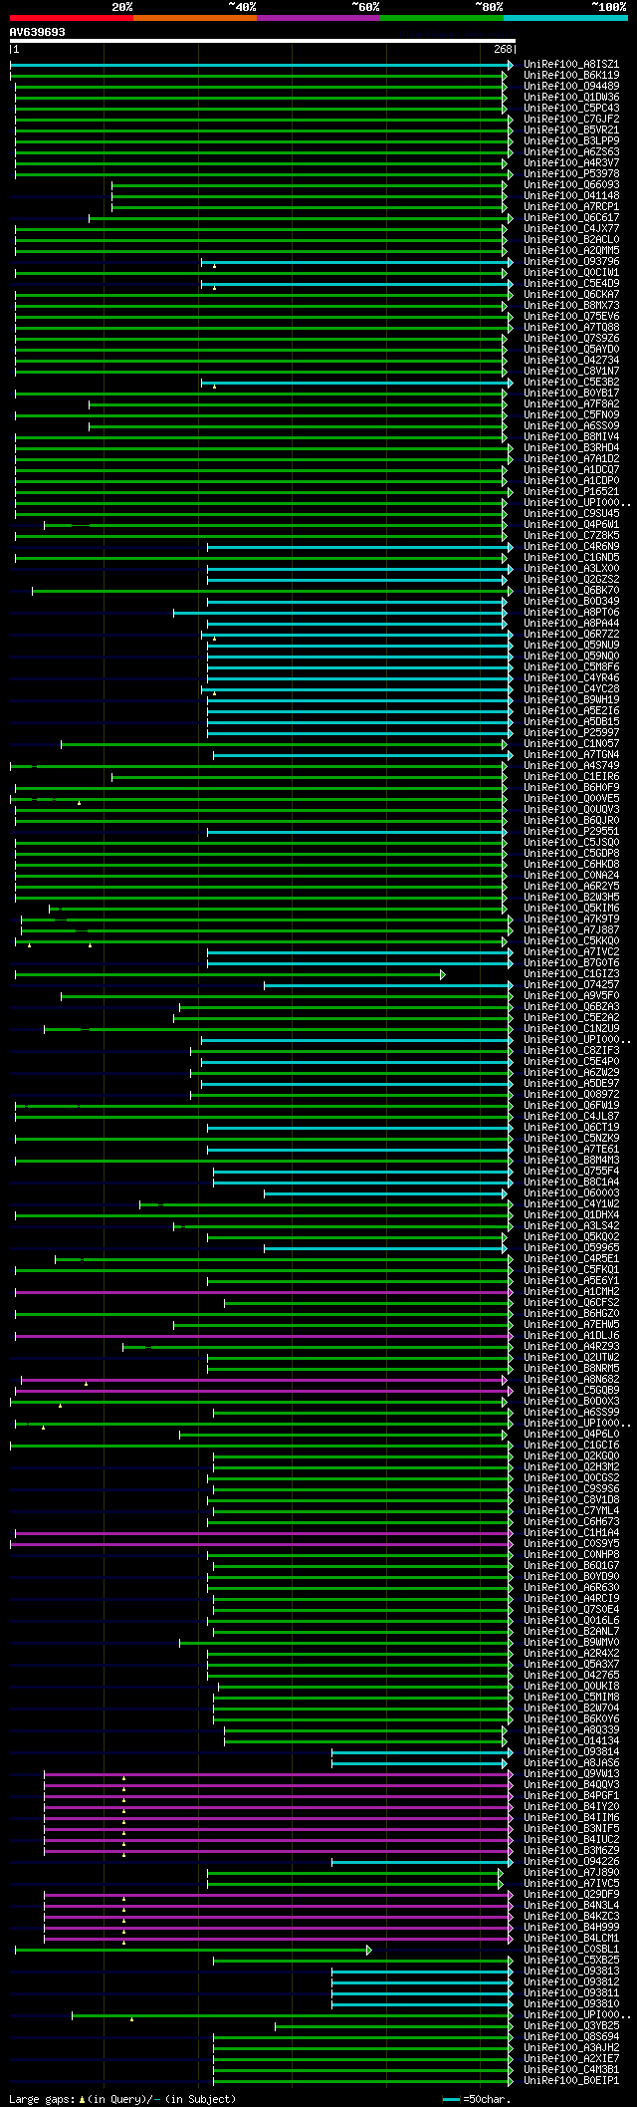The width and height of the screenshot is (637, 2107).
Task: Click the UniRef100_C5E3B2 entry
Action: tap(571, 383)
